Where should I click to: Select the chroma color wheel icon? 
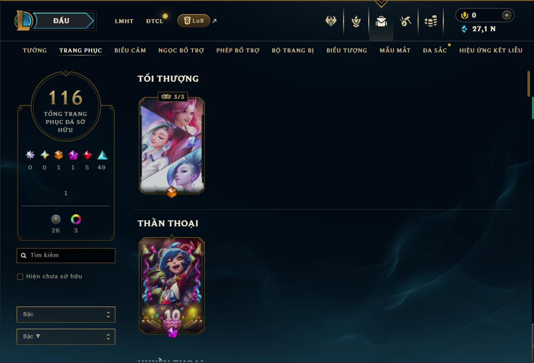pyautogui.click(x=76, y=219)
